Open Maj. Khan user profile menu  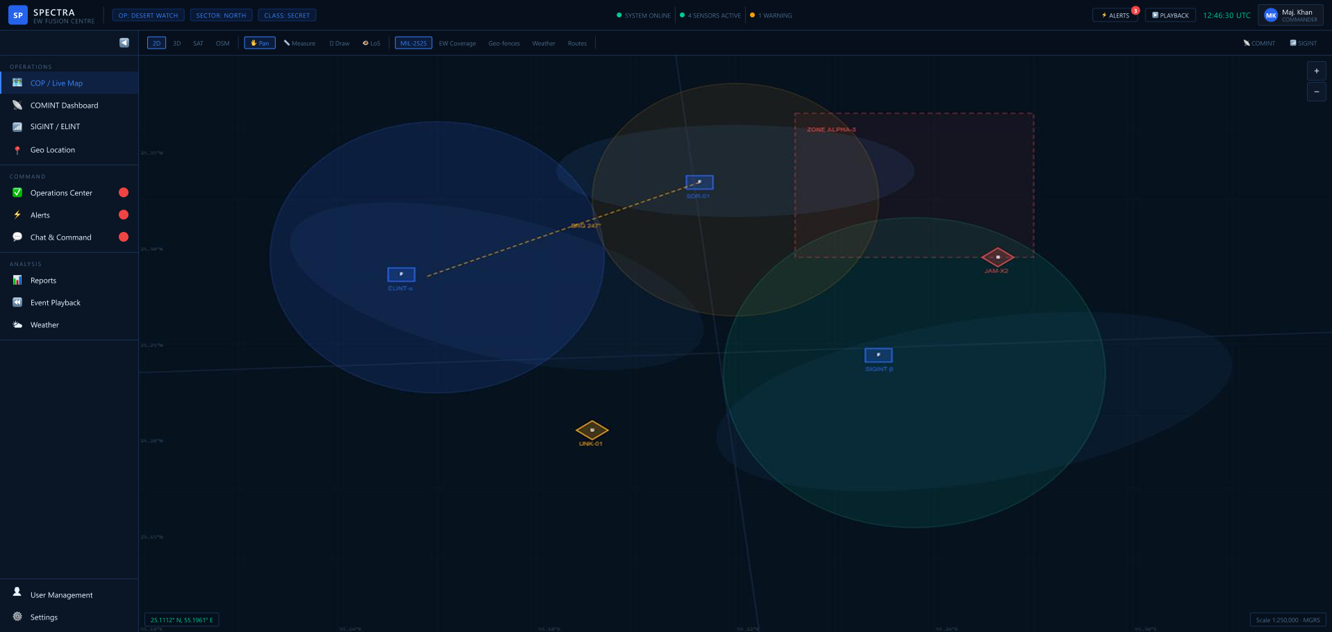point(1290,15)
